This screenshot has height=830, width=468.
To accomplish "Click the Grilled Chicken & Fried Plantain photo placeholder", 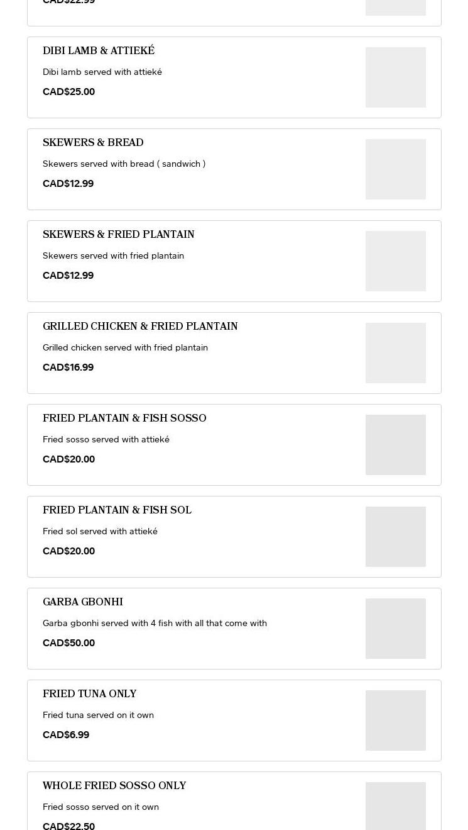I will click(395, 353).
